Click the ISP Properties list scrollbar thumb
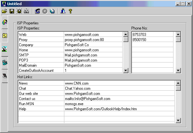Viewport: 193px width, 133px height. click(125, 39)
